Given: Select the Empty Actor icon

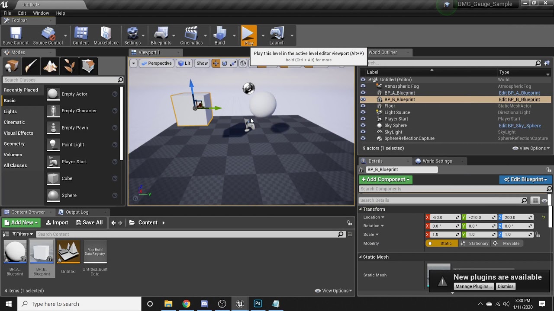Looking at the screenshot, I should click(x=53, y=94).
